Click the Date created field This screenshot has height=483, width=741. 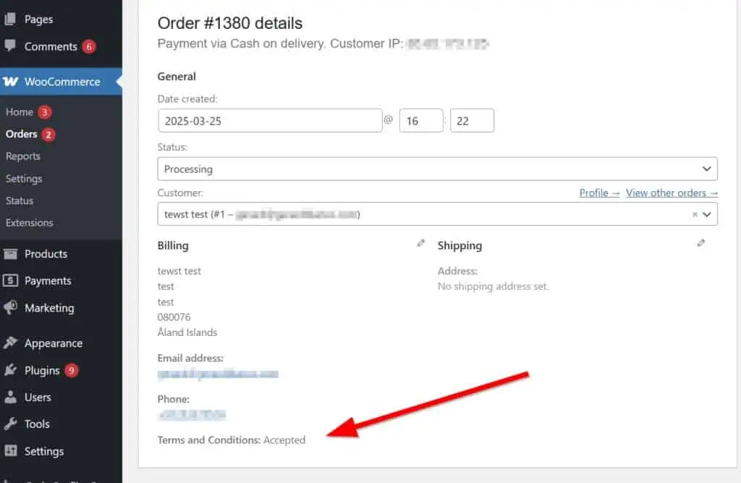pyautogui.click(x=270, y=121)
